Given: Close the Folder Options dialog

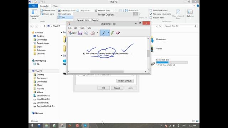Looking at the screenshot, I should pyautogui.click(x=135, y=14).
